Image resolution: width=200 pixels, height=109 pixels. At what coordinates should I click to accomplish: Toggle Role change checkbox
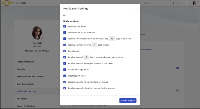click(x=65, y=51)
